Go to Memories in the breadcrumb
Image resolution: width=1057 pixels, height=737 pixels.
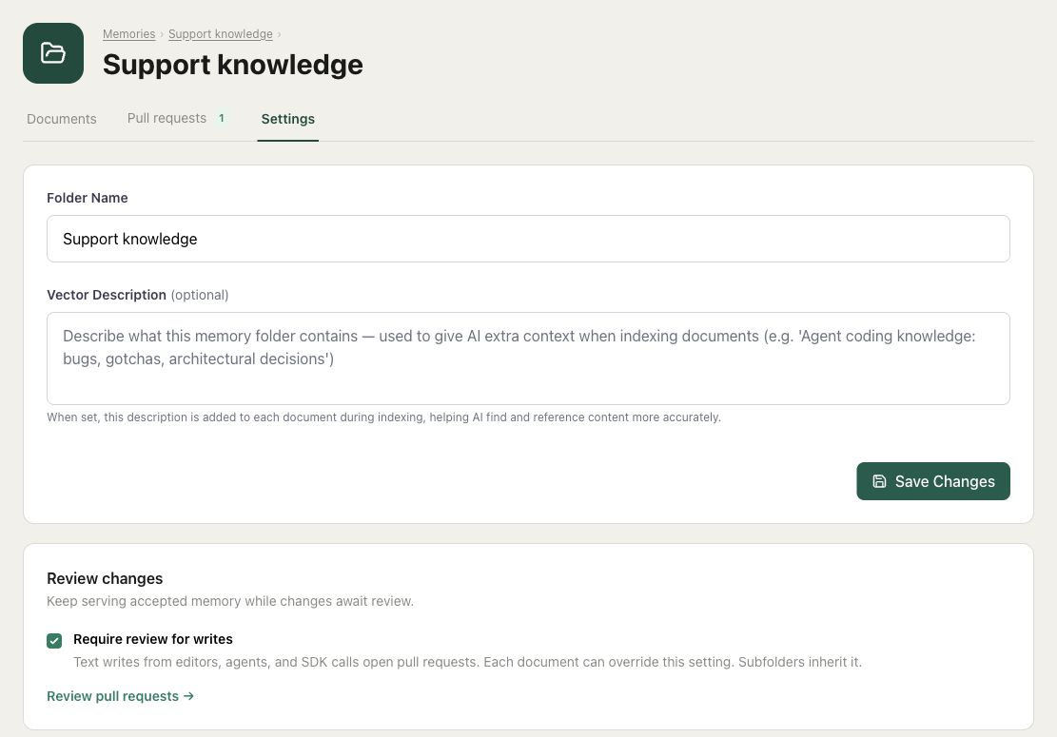click(x=128, y=33)
